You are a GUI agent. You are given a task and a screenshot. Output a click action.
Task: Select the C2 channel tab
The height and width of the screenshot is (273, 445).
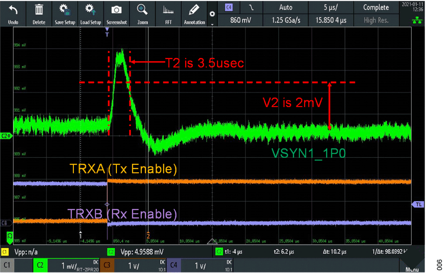(x=39, y=265)
